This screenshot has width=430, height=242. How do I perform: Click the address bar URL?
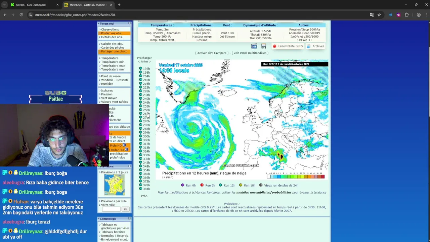pos(75,15)
